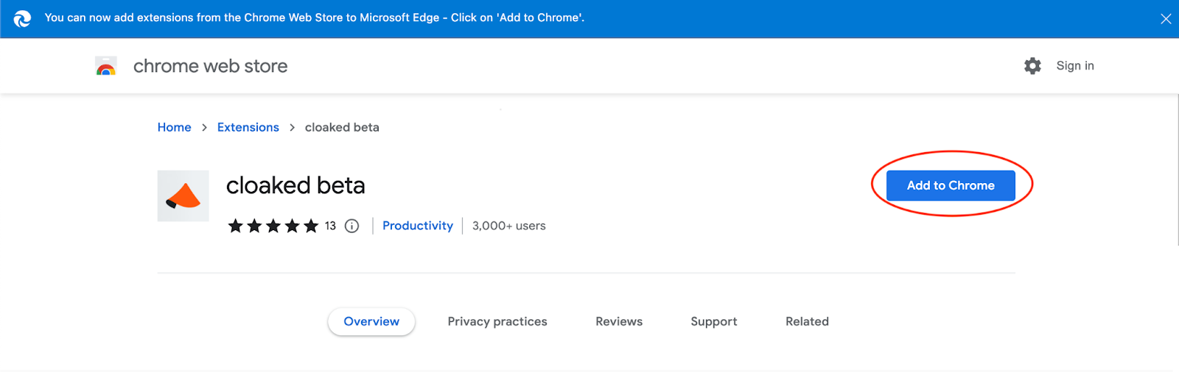The width and height of the screenshot is (1179, 372).
Task: Click the rating count '13'
Action: click(x=330, y=226)
